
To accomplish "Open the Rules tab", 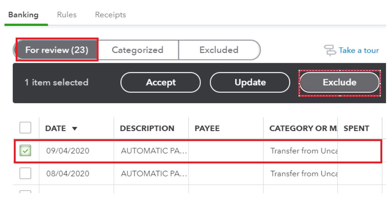I will [x=66, y=15].
